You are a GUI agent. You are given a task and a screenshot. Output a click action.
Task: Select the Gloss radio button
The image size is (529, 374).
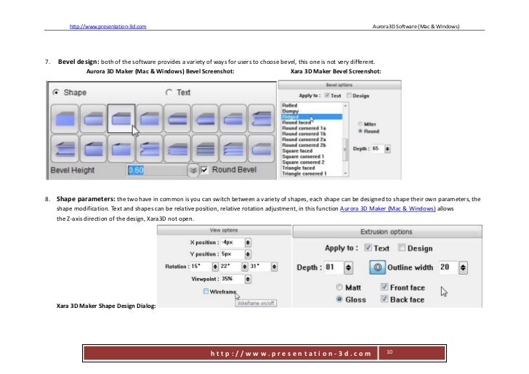click(x=339, y=299)
